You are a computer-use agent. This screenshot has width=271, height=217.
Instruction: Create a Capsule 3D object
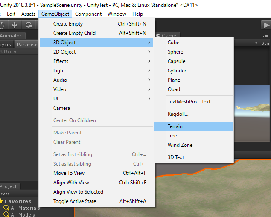click(x=193, y=61)
